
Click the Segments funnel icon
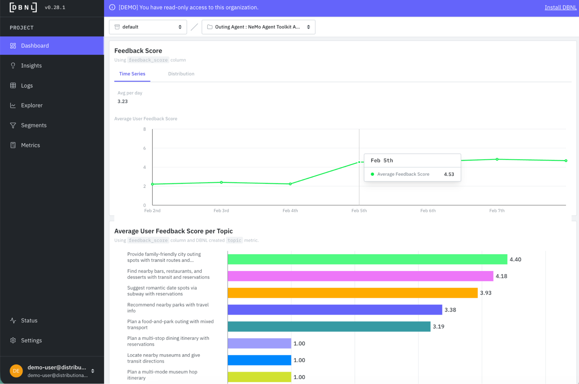tap(13, 125)
